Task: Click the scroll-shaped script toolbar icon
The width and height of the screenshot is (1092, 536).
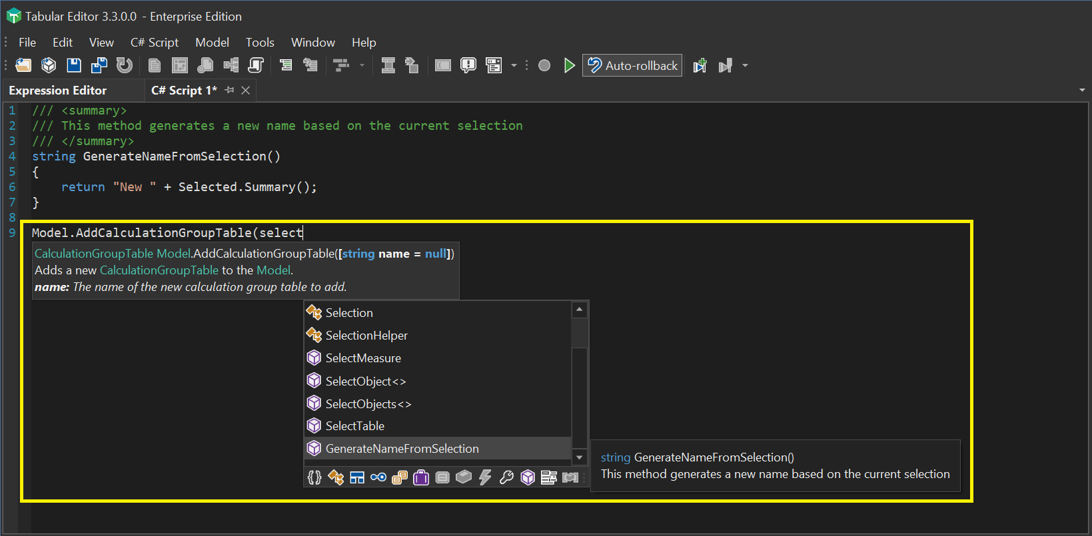Action: (256, 65)
